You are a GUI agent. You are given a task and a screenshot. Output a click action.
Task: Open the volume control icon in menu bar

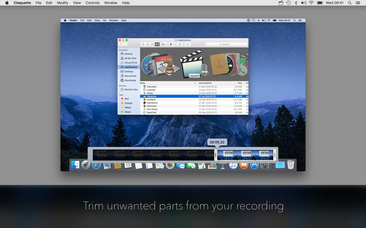point(303,3)
